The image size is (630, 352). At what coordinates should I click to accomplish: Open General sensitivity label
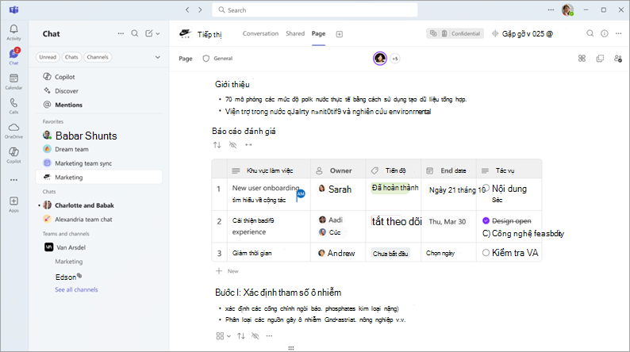217,59
